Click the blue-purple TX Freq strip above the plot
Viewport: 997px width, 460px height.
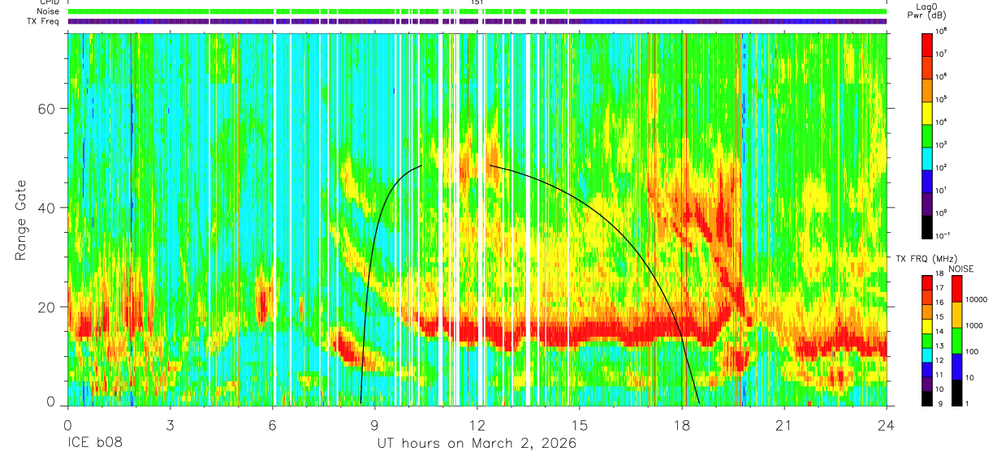(477, 21)
